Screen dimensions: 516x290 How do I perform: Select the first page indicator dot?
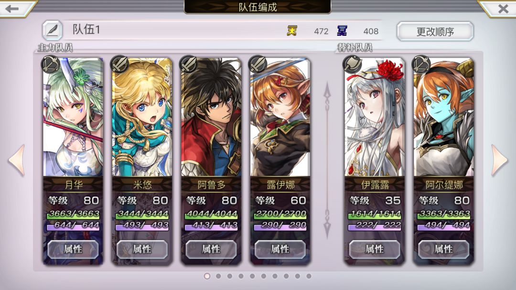click(x=207, y=276)
